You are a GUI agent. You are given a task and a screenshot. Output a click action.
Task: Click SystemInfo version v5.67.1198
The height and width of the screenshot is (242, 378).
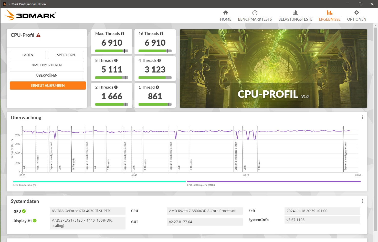(322, 220)
